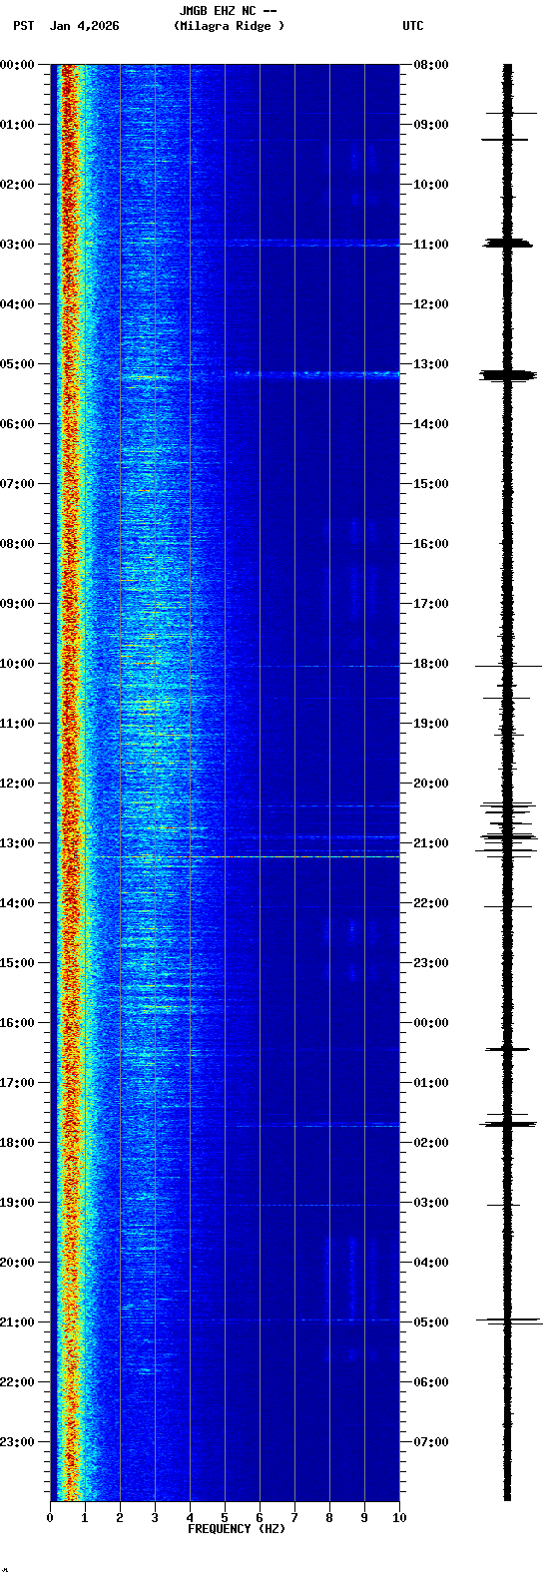Click the PST time label '00:00'
Image resolution: width=551 pixels, height=1581 pixels.
[x=17, y=65]
